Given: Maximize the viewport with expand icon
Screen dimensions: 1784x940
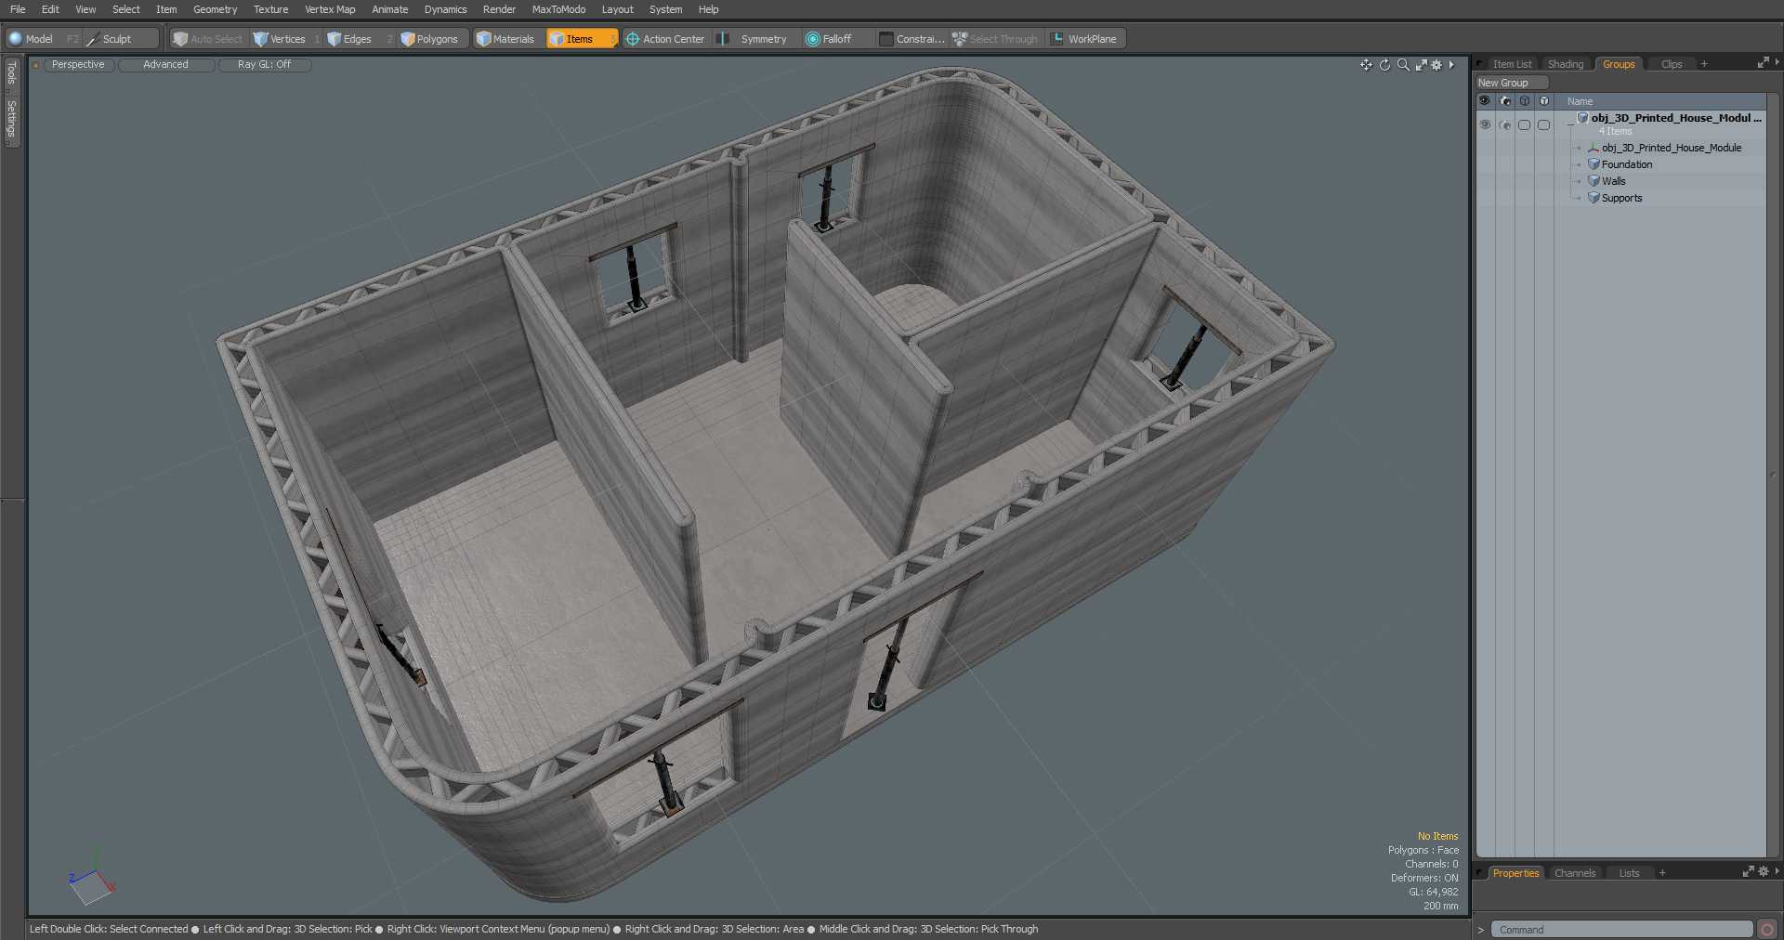Looking at the screenshot, I should click(x=1421, y=65).
